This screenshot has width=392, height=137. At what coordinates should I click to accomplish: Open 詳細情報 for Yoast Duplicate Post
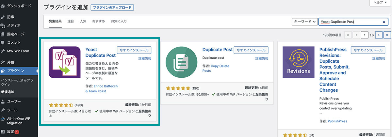(145, 59)
